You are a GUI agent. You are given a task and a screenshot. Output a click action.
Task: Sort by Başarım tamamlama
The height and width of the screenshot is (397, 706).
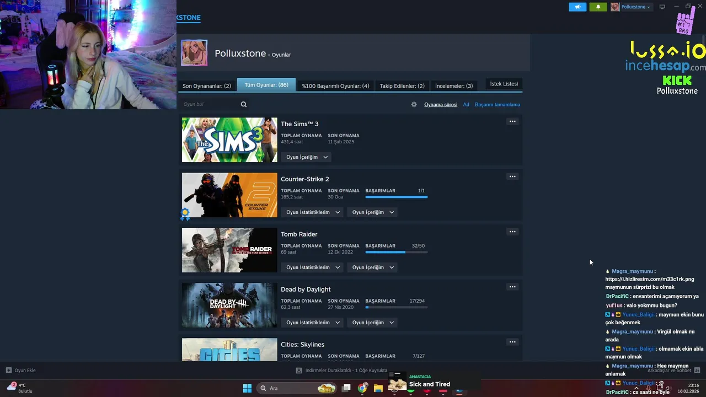498,105
